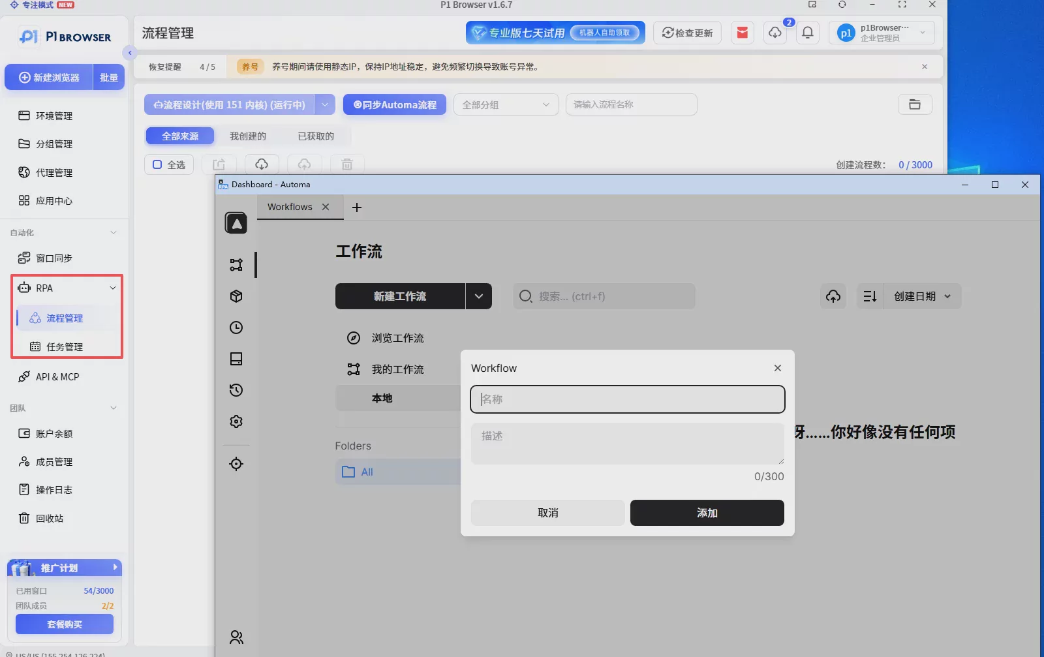
Task: Collapse the left sidebar arrow
Action: coord(130,53)
